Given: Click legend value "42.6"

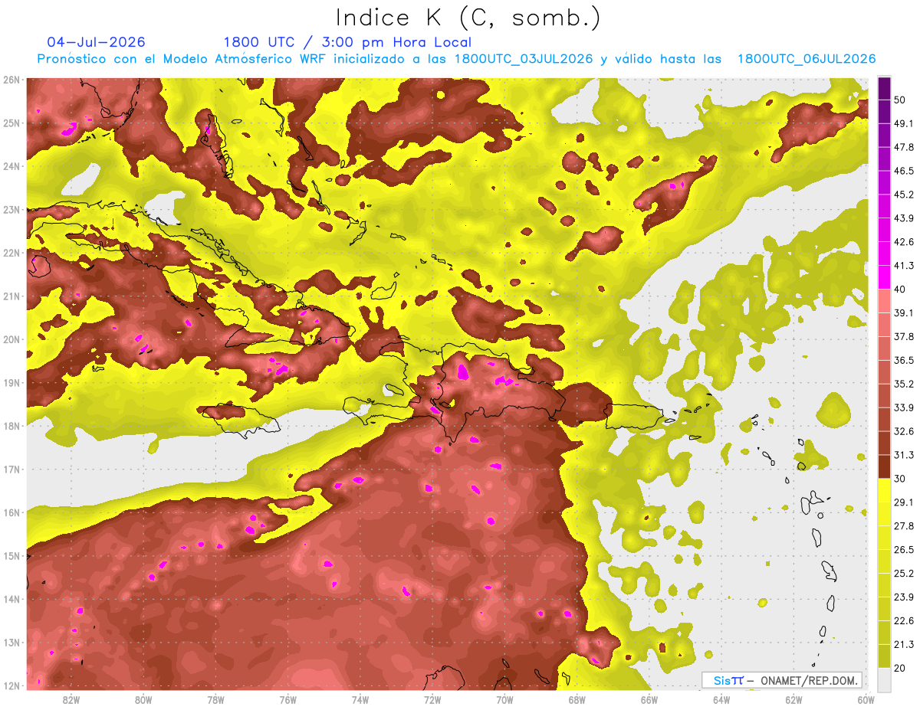Looking at the screenshot, I should tap(904, 242).
